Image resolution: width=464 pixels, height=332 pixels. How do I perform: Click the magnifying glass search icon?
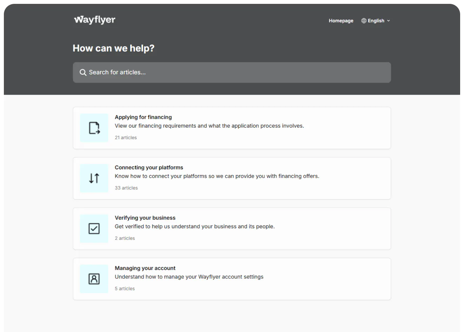(83, 73)
